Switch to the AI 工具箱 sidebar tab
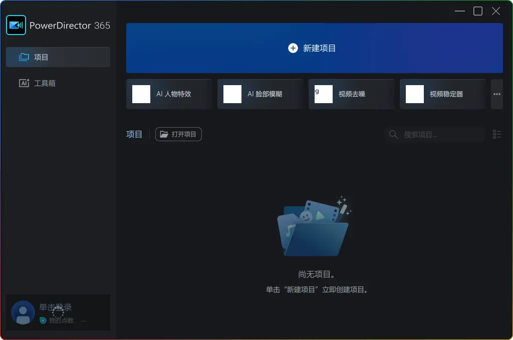513x340 pixels. [58, 83]
